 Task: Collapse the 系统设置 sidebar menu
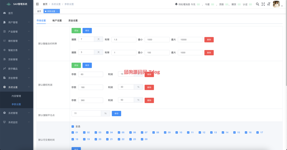17,87
